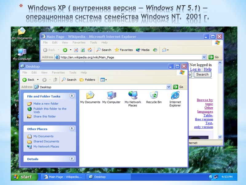Refresh the page with the refresh icon

pyautogui.click(x=83, y=50)
